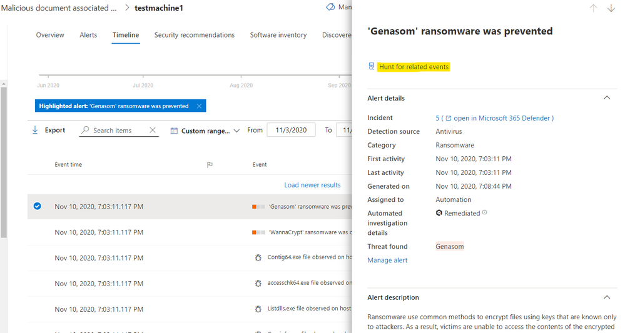Collapse the Alert details section
This screenshot has height=333, width=625.
coord(606,98)
